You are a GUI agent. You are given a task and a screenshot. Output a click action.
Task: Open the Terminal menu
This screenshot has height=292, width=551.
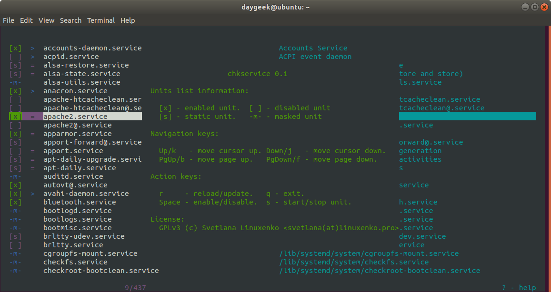(100, 20)
